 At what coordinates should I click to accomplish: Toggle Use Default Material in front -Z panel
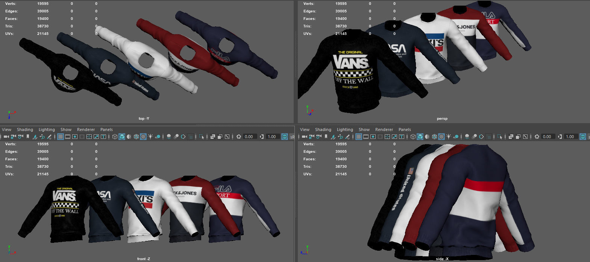(x=129, y=137)
